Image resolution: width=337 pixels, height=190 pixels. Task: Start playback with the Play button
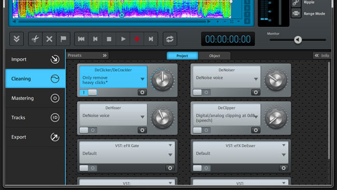123,39
